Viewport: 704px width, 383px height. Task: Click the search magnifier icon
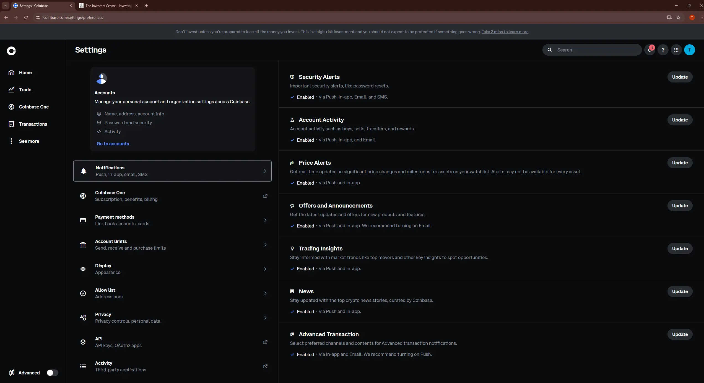tap(550, 50)
